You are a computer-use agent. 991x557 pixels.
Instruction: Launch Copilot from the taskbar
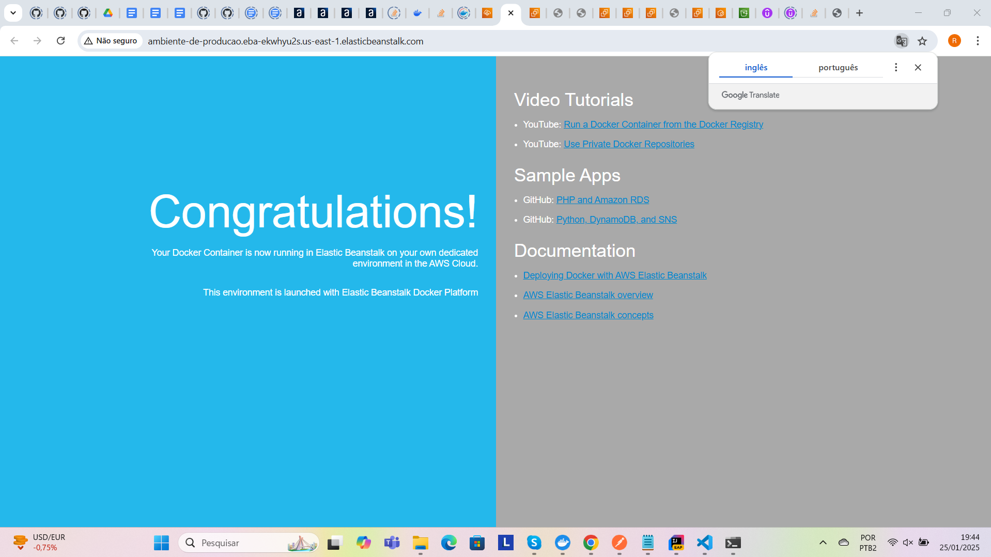click(x=364, y=543)
